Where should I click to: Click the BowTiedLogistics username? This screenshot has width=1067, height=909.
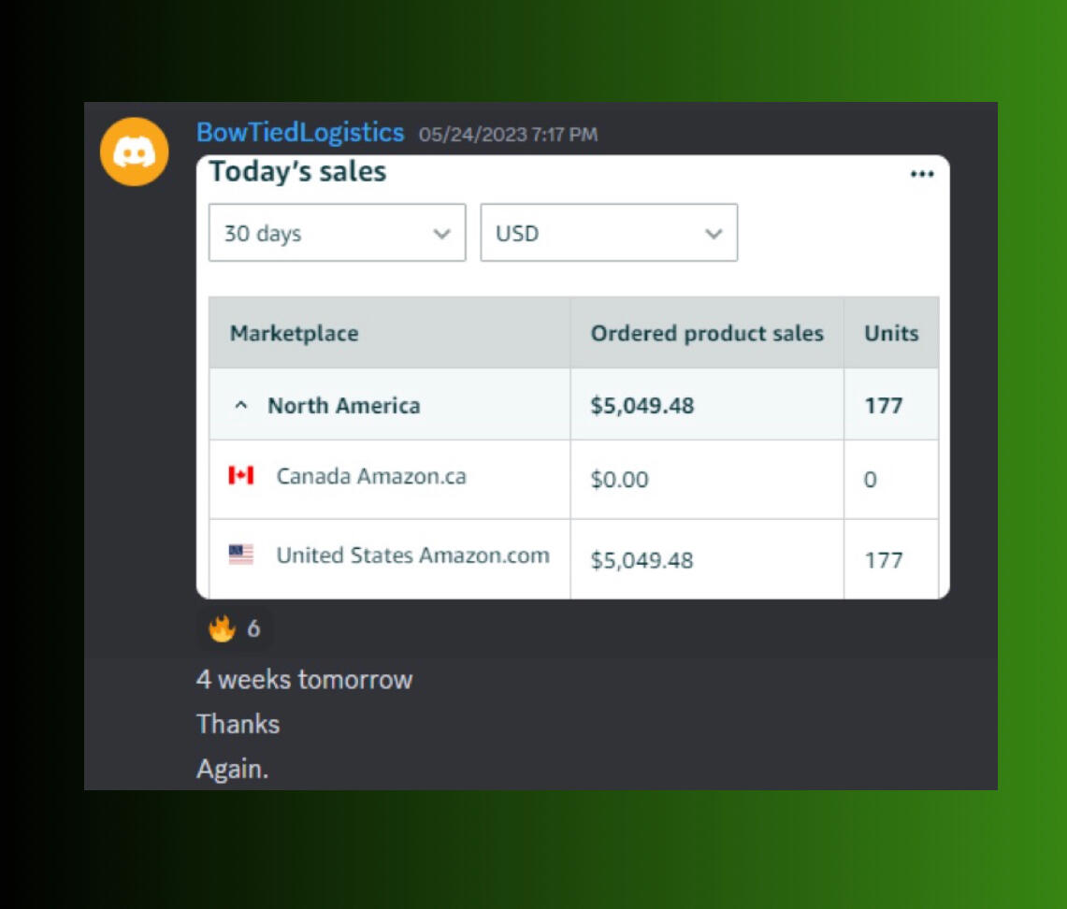click(x=300, y=133)
